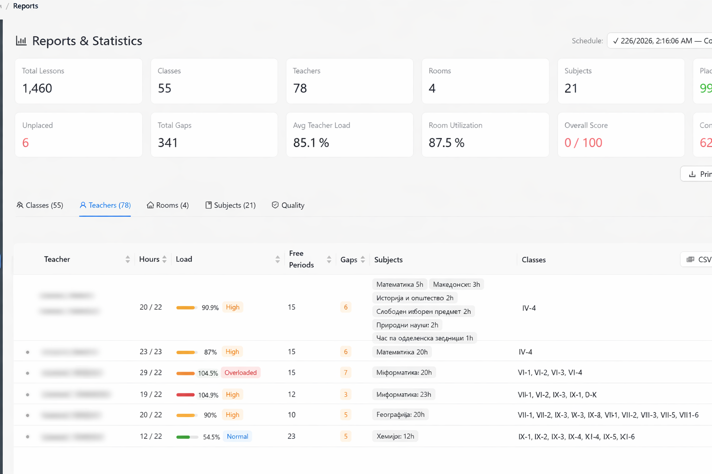This screenshot has width=712, height=474.
Task: Click the 90.9% load progress bar
Action: [187, 308]
